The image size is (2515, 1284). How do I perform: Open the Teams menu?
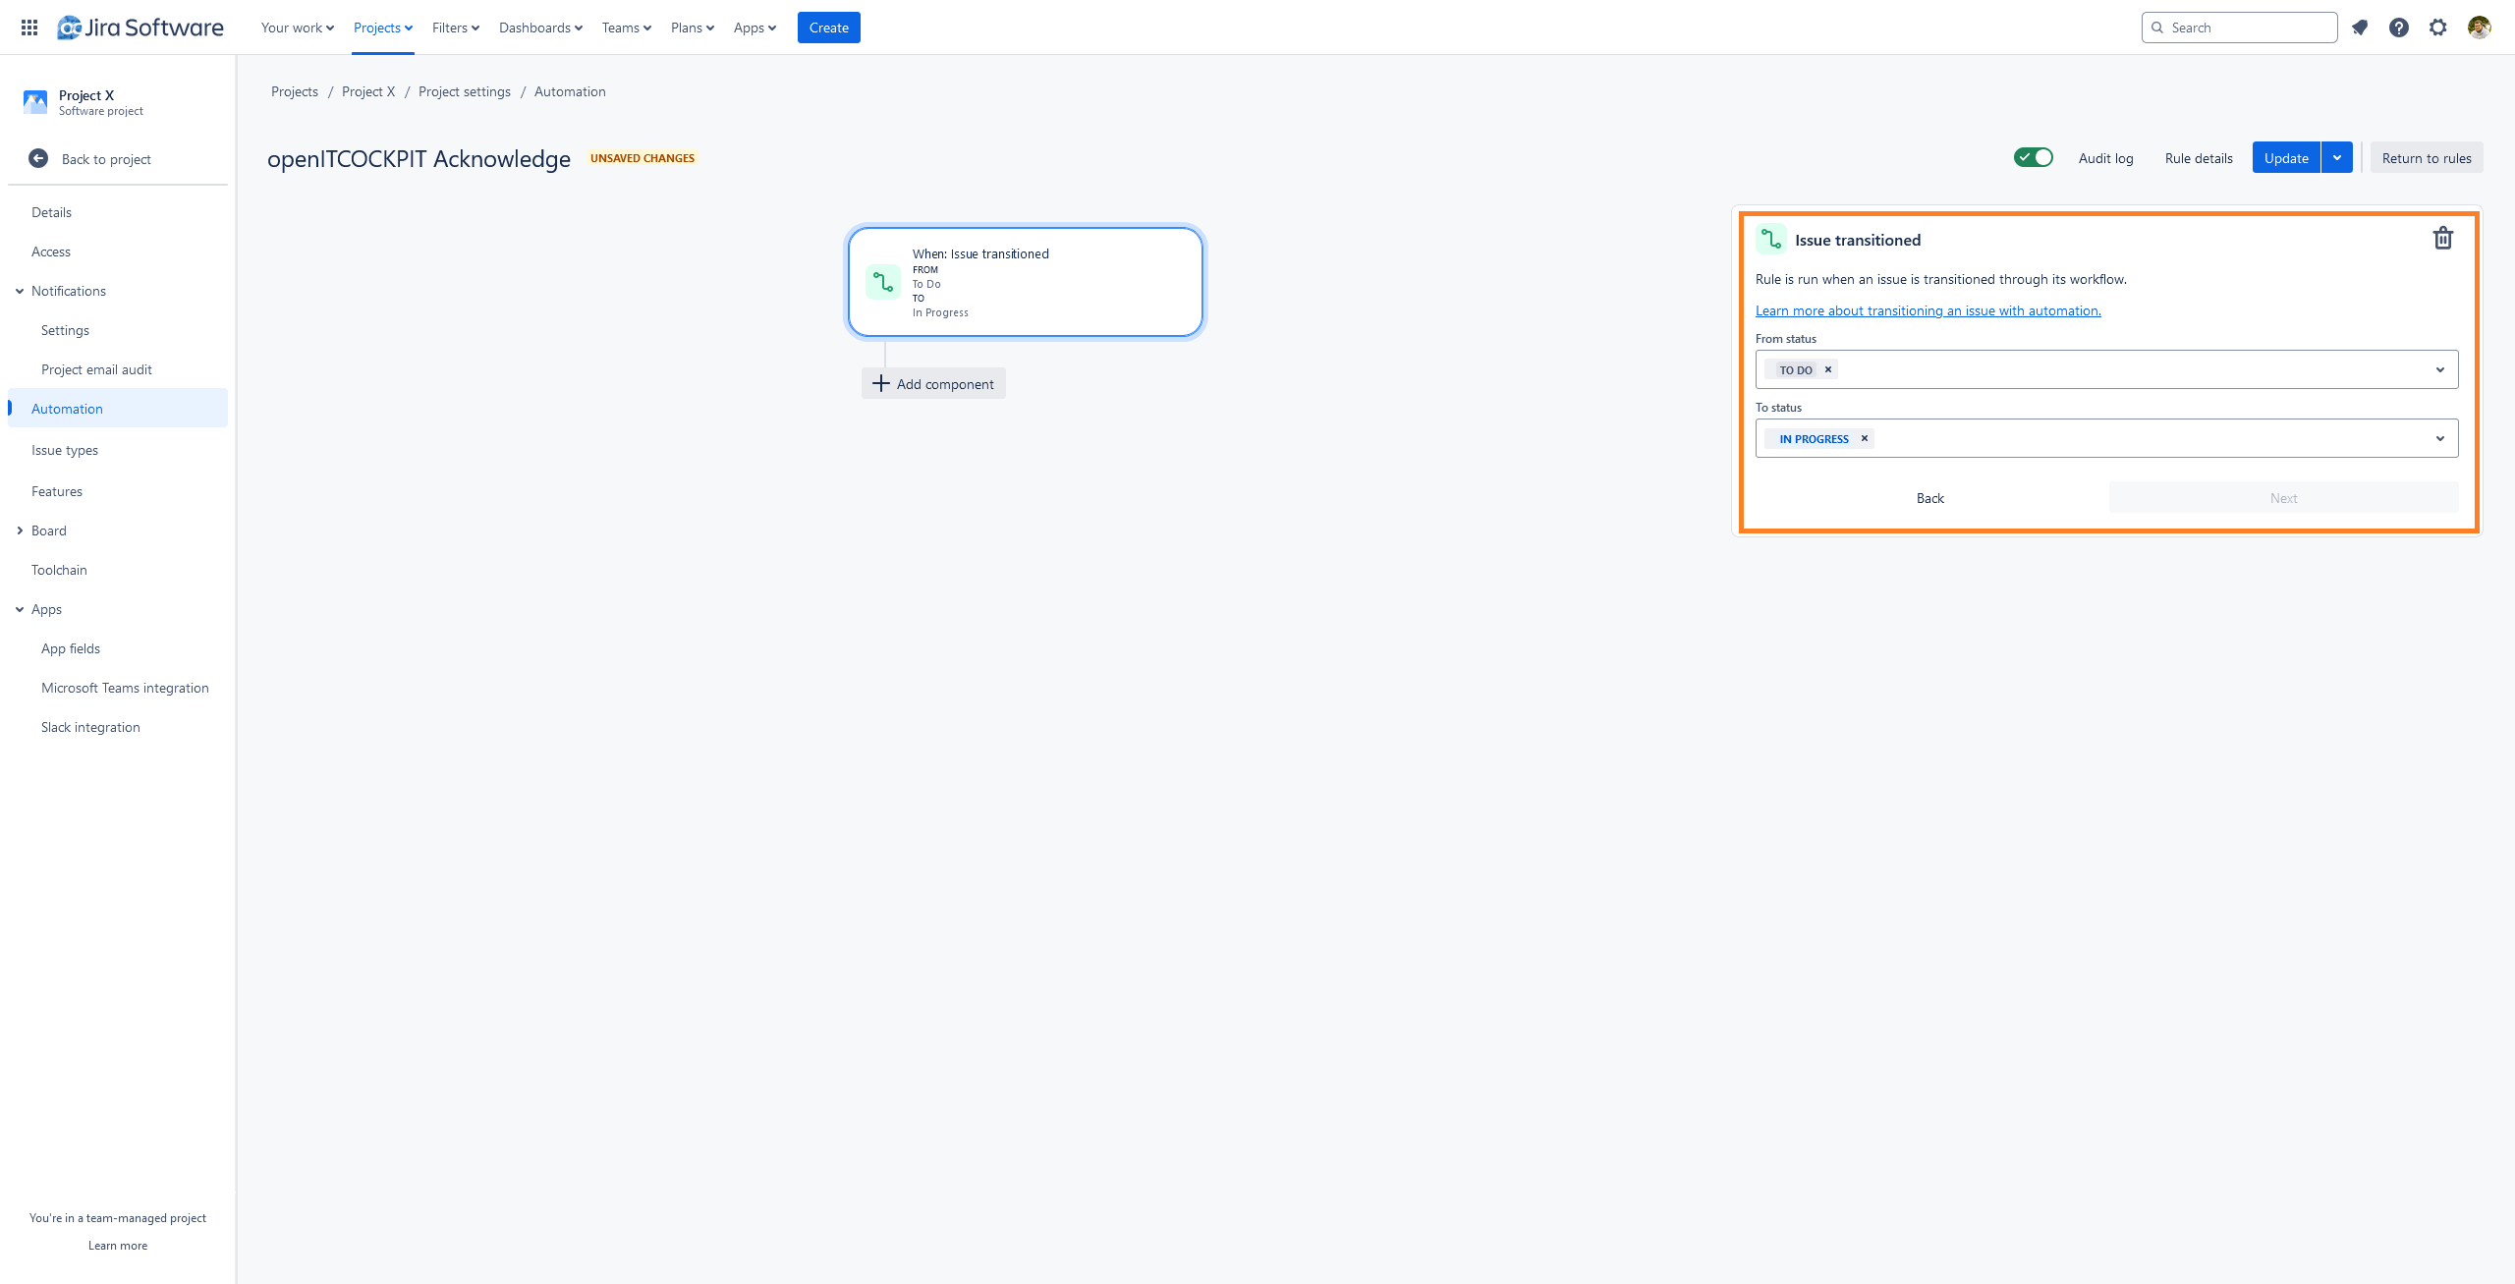[x=627, y=28]
